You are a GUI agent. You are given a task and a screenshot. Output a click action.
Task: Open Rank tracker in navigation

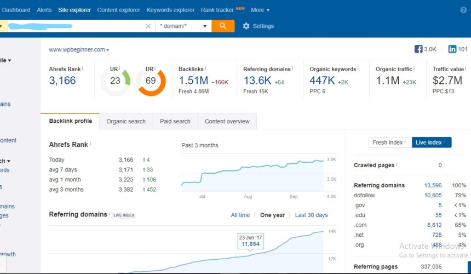point(217,10)
